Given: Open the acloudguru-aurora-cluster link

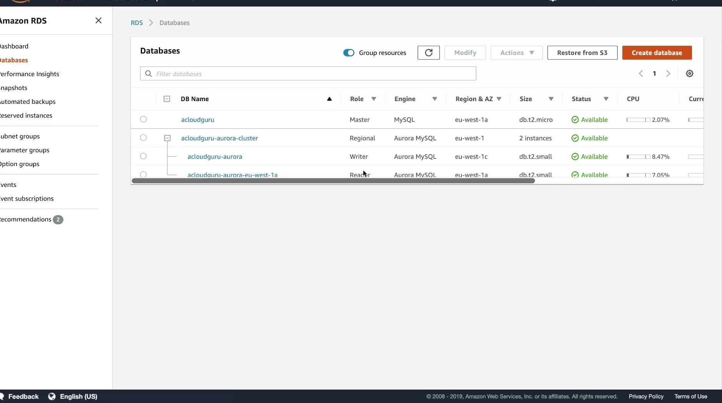Looking at the screenshot, I should point(219,138).
